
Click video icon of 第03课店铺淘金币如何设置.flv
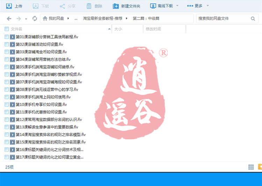[x=12, y=52]
